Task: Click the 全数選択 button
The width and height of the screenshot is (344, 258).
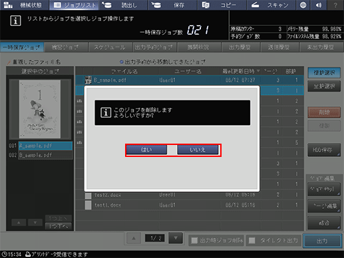Action: [324, 86]
